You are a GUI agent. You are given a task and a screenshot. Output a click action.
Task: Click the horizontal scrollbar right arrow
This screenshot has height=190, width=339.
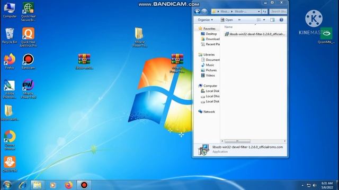285,141
